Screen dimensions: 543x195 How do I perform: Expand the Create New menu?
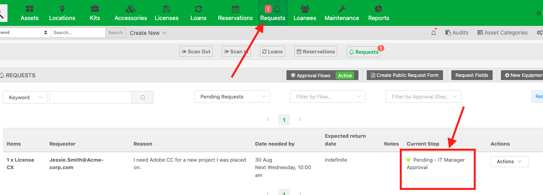(148, 33)
